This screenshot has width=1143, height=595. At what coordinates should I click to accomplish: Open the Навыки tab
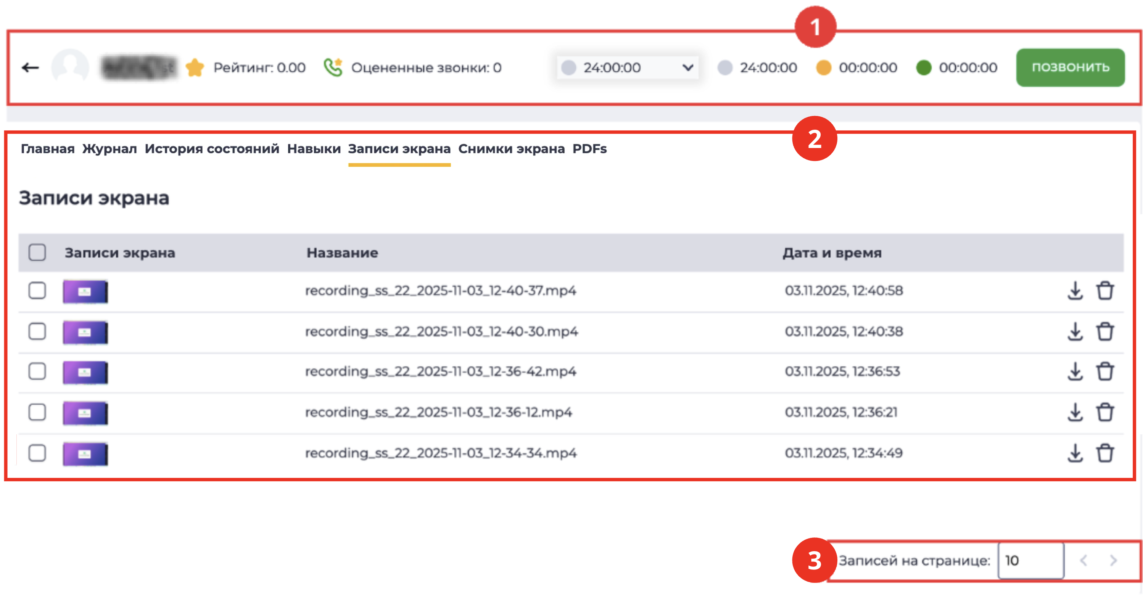pos(314,149)
